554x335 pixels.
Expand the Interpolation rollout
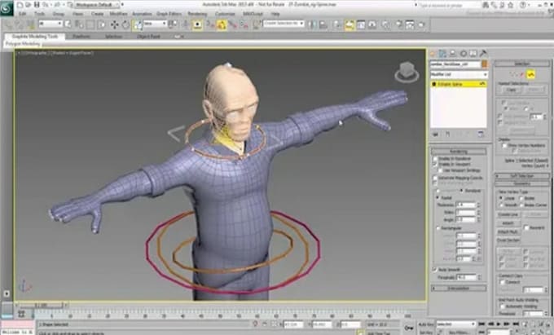pos(459,289)
